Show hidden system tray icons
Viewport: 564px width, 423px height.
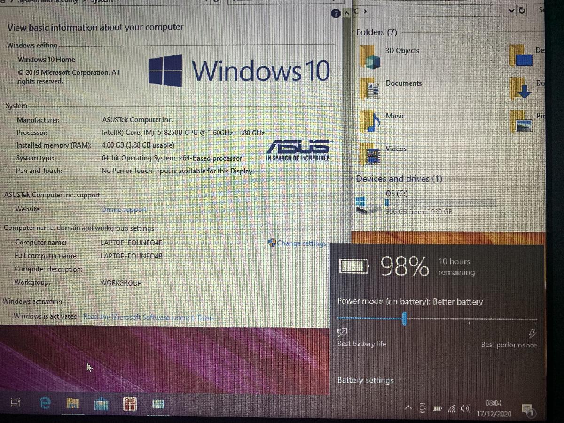click(x=408, y=407)
